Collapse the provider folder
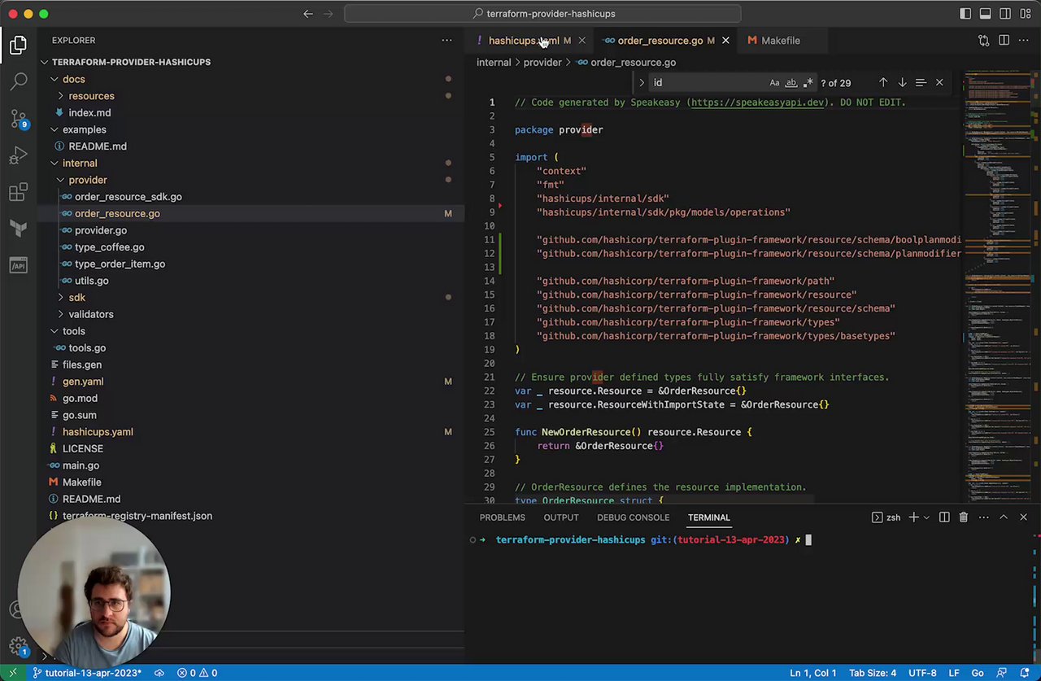Image resolution: width=1041 pixels, height=681 pixels. tap(87, 180)
